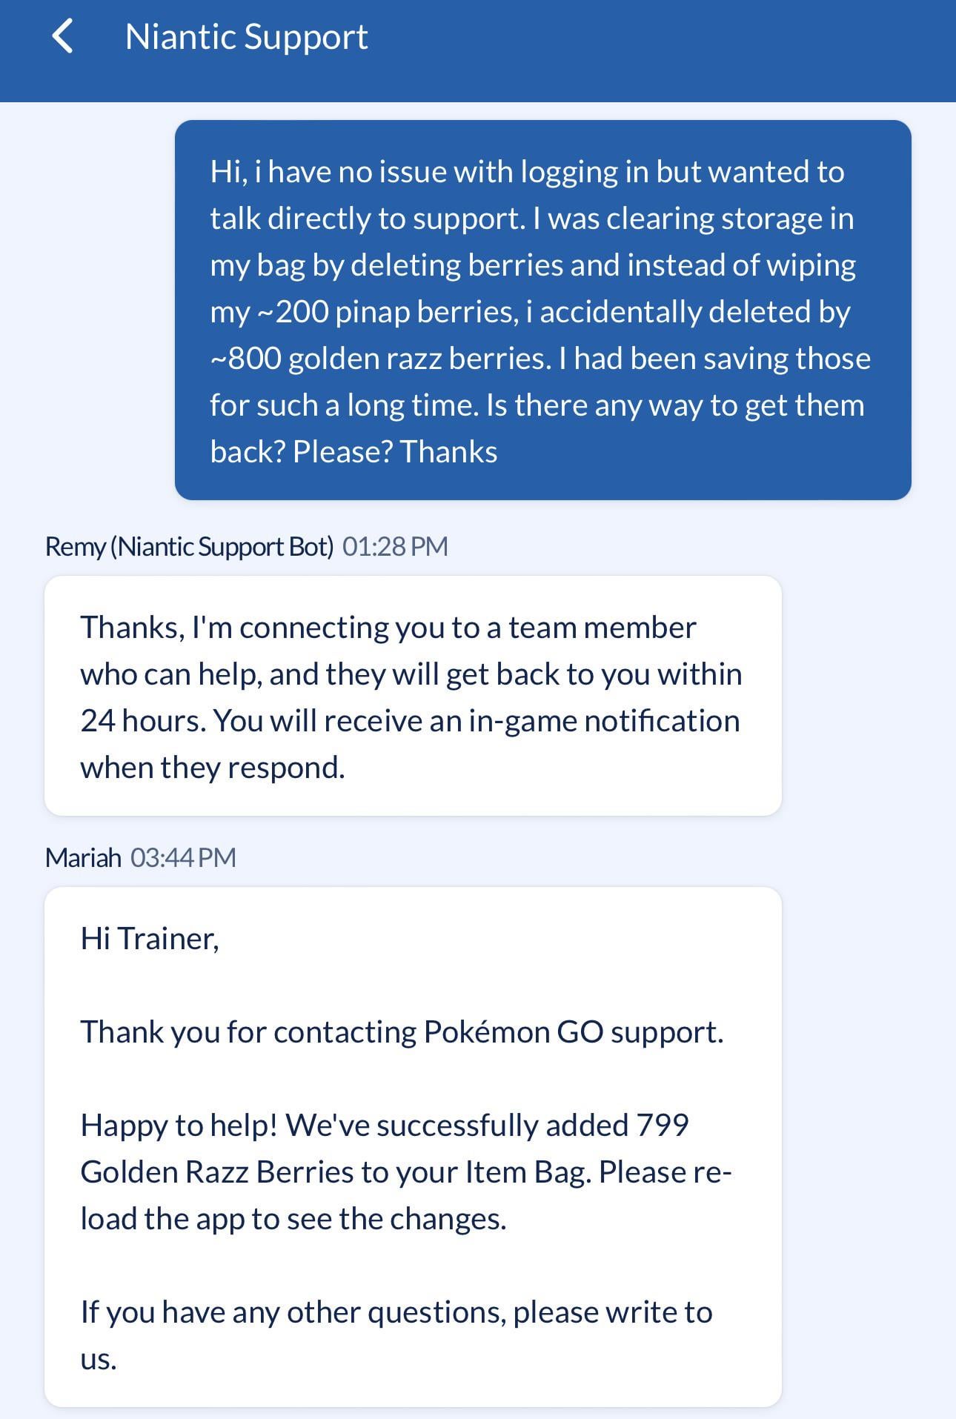Click "load the app to see the changes" line
This screenshot has width=956, height=1419.
coord(293,1219)
